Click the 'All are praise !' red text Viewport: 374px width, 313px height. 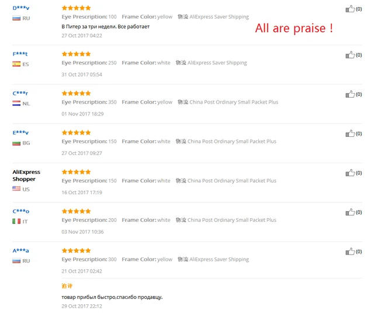click(x=294, y=28)
